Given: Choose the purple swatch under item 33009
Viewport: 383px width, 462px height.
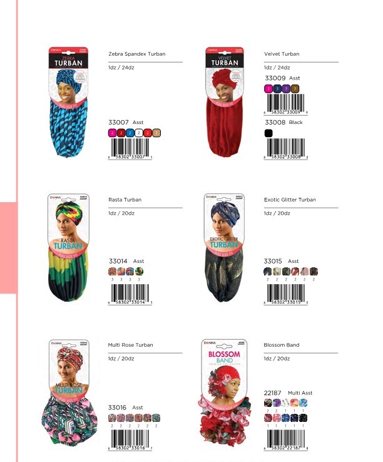Looking at the screenshot, I should [x=286, y=89].
